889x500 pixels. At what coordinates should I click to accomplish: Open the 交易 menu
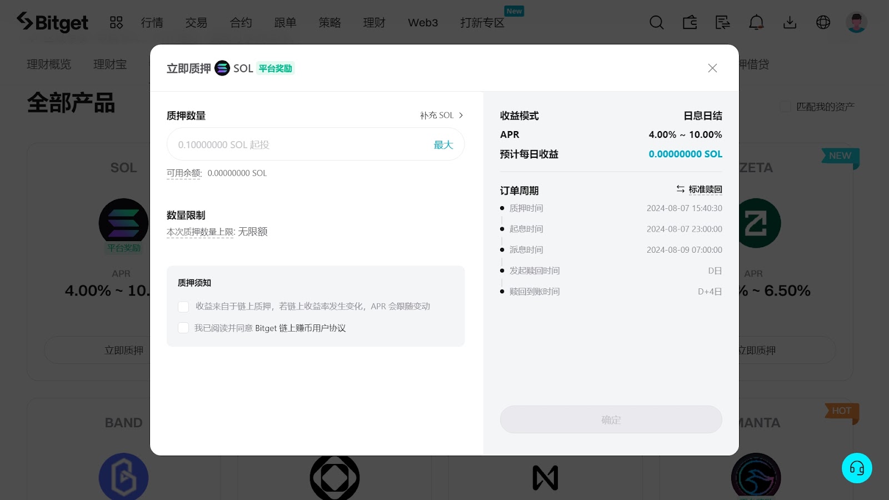click(x=196, y=22)
